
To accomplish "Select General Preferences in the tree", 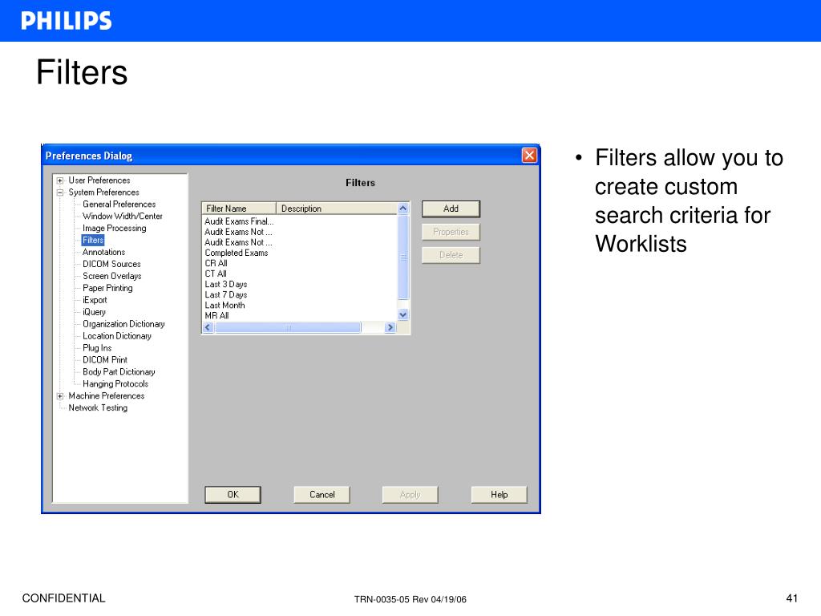I will tap(119, 205).
